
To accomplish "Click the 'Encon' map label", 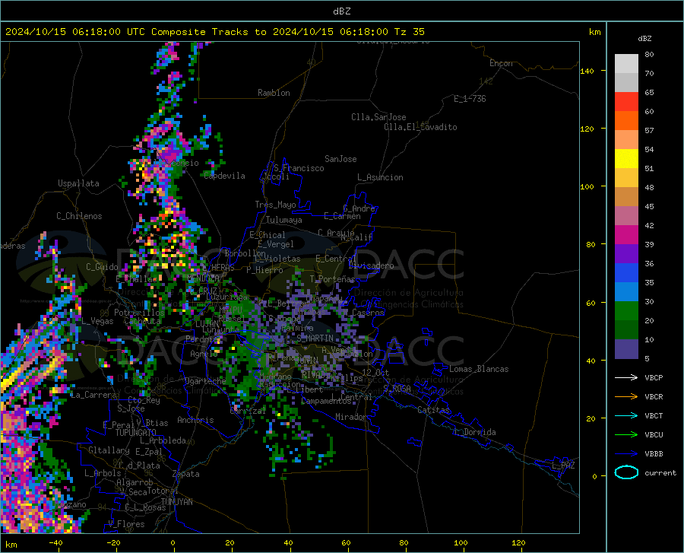I will (501, 63).
